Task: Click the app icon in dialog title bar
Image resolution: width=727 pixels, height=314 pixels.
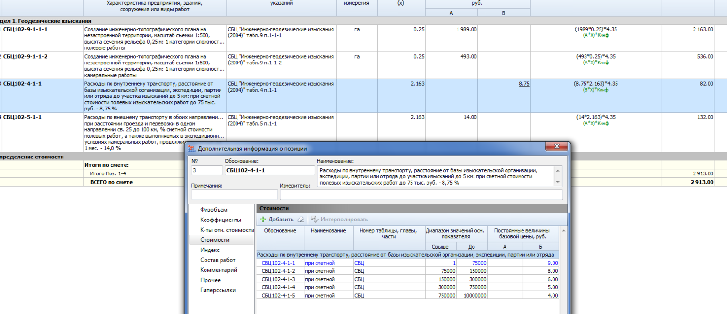Action: click(191, 149)
